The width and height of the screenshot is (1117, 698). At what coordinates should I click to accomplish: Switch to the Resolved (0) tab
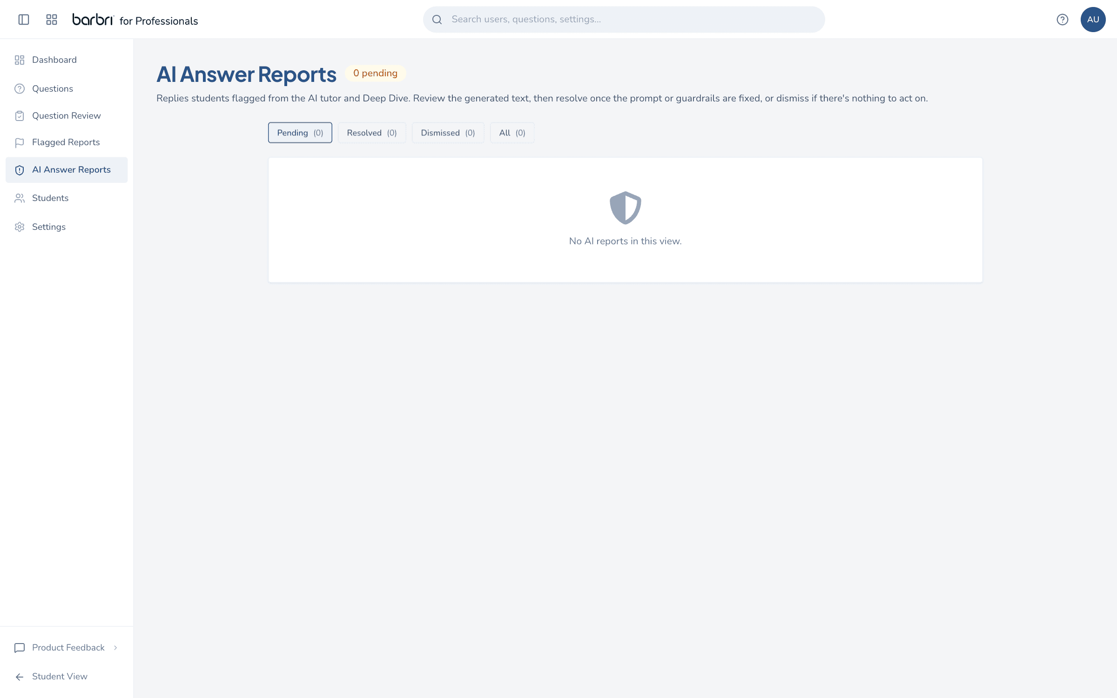pyautogui.click(x=372, y=133)
